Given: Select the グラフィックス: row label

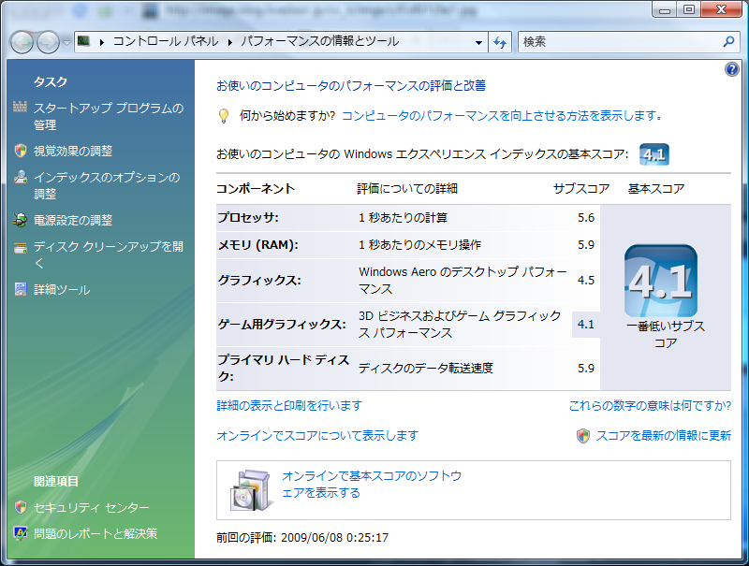Looking at the screenshot, I should 259,280.
